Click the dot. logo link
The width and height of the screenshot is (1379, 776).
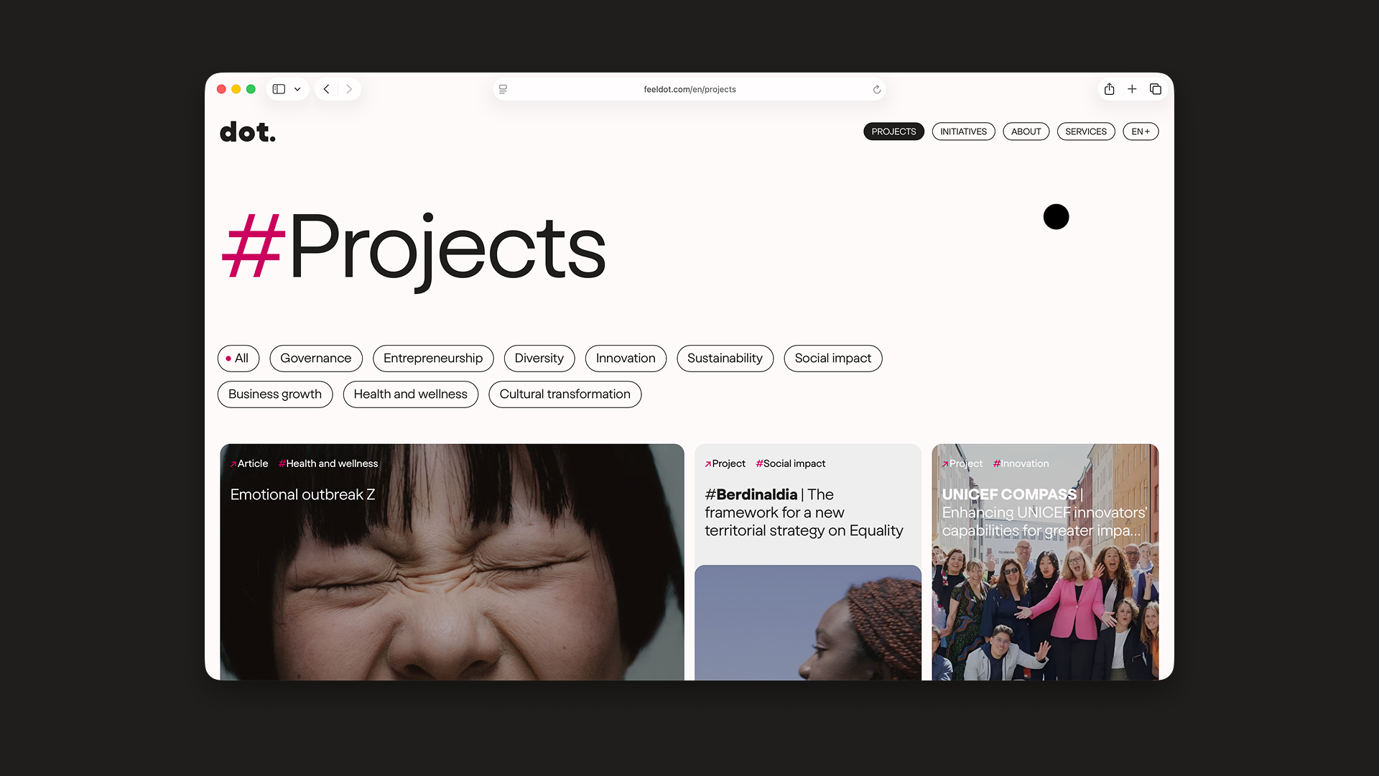point(248,132)
